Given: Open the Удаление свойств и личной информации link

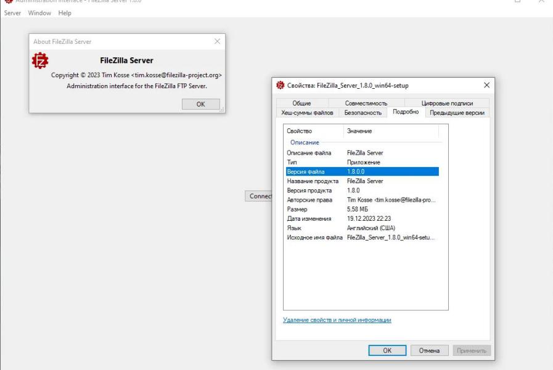Looking at the screenshot, I should pyautogui.click(x=337, y=320).
